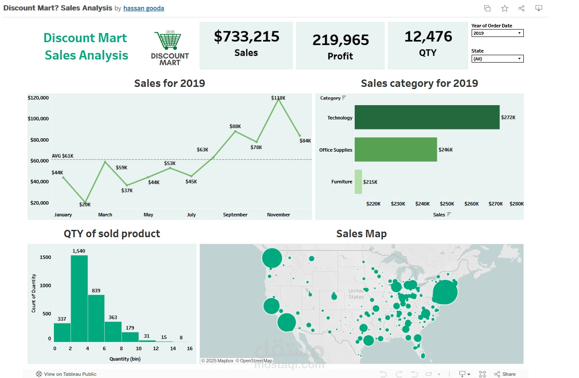The height and width of the screenshot is (378, 579).
Task: Click the sort icon next to Category
Action: click(344, 98)
